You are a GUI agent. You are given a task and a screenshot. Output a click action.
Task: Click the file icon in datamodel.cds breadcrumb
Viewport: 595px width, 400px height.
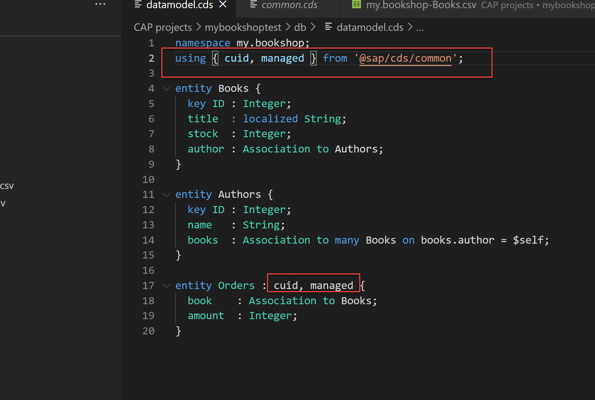tap(328, 27)
